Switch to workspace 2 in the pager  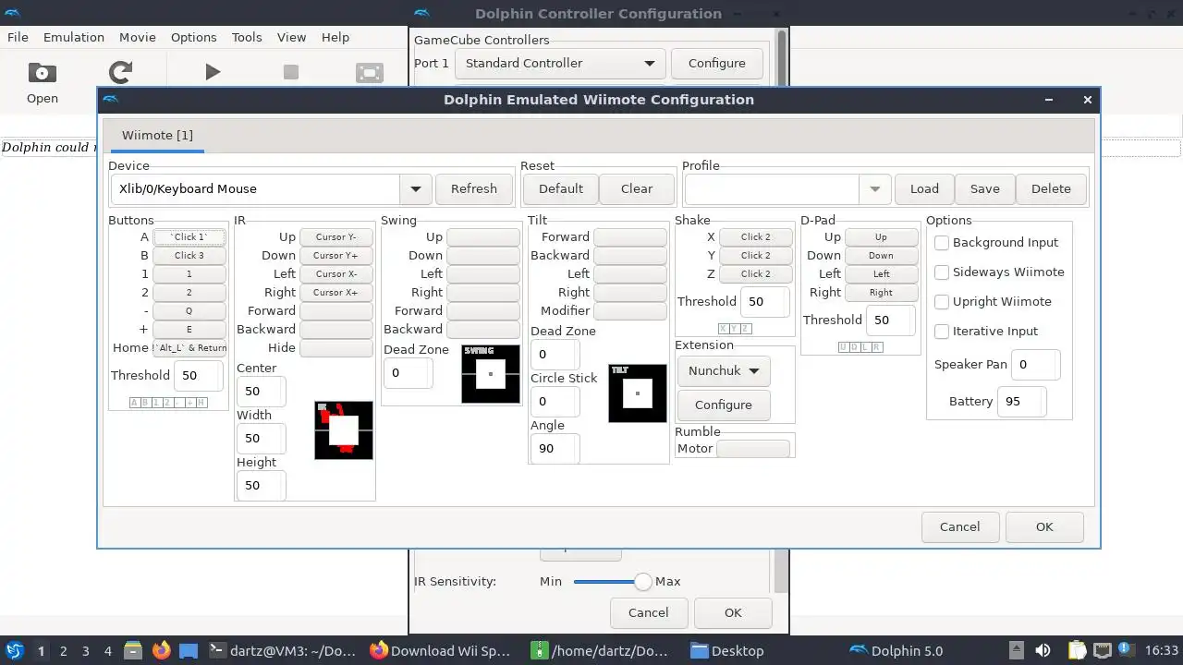[63, 650]
